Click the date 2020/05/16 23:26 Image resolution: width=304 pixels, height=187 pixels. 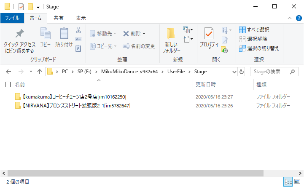214,106
